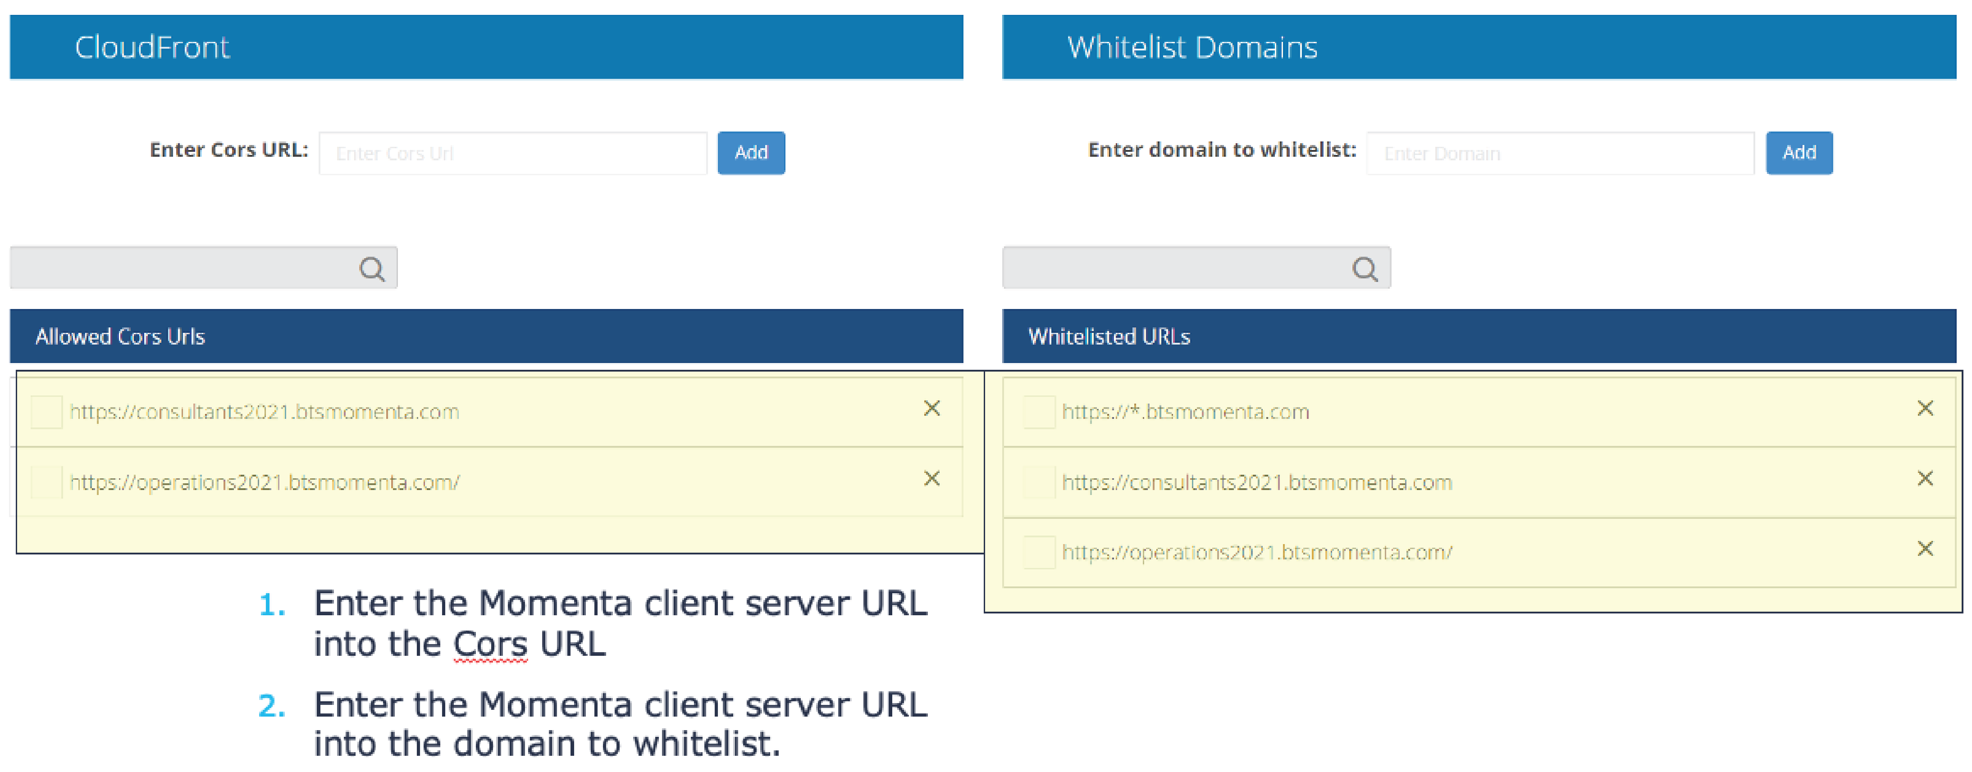Check the consultants2021 Cors URL checkbox
This screenshot has height=772, width=1972.
click(46, 413)
